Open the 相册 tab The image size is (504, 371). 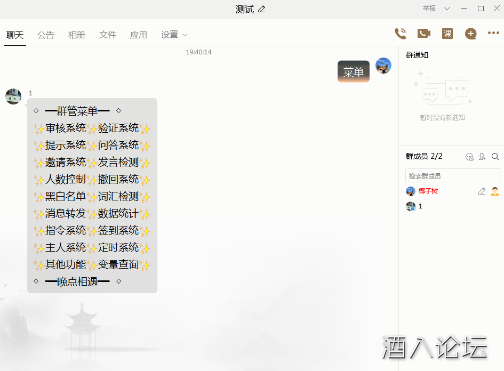point(77,35)
